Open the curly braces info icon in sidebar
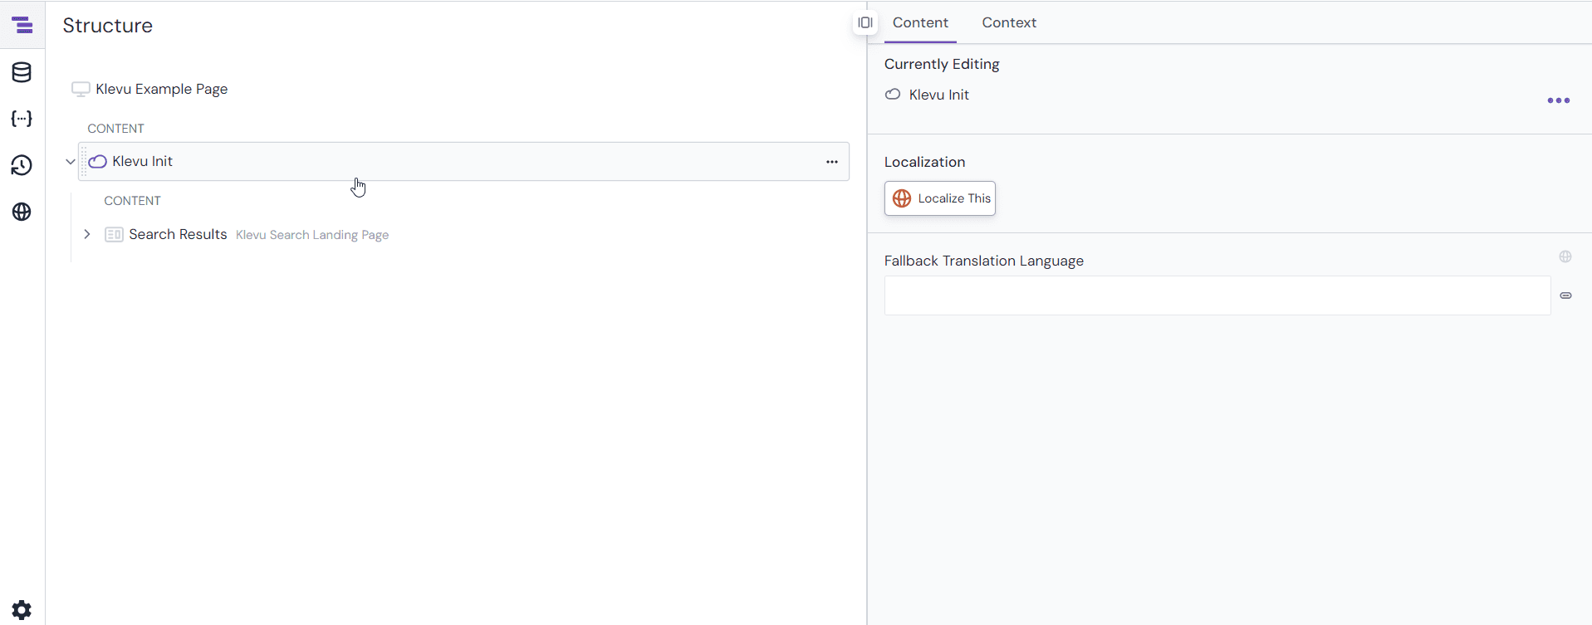This screenshot has width=1592, height=625. pyautogui.click(x=22, y=119)
